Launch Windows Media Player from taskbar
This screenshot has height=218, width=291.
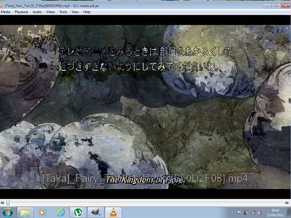tap(42, 213)
